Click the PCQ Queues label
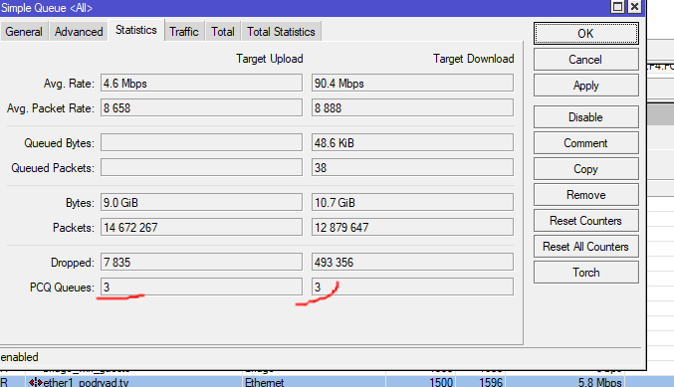This screenshot has width=674, height=387. (62, 288)
